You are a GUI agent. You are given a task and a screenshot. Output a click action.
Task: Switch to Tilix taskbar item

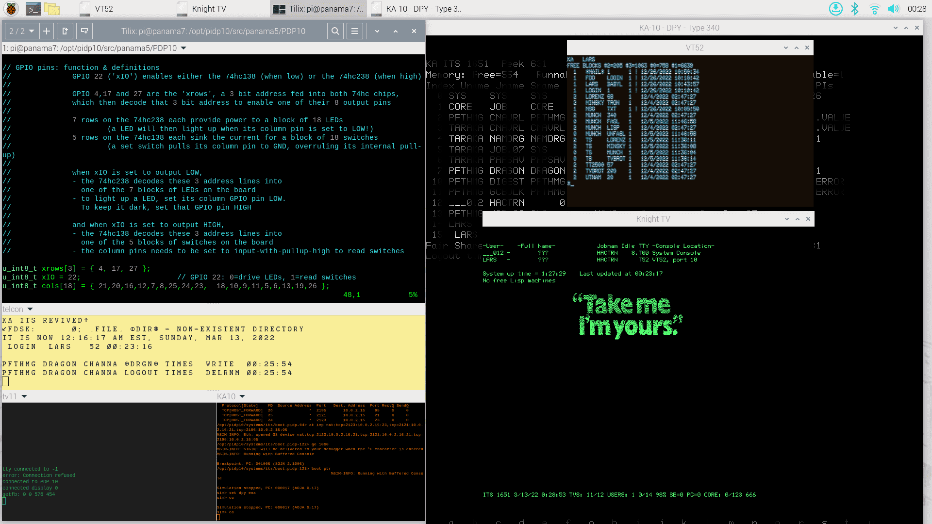point(318,9)
